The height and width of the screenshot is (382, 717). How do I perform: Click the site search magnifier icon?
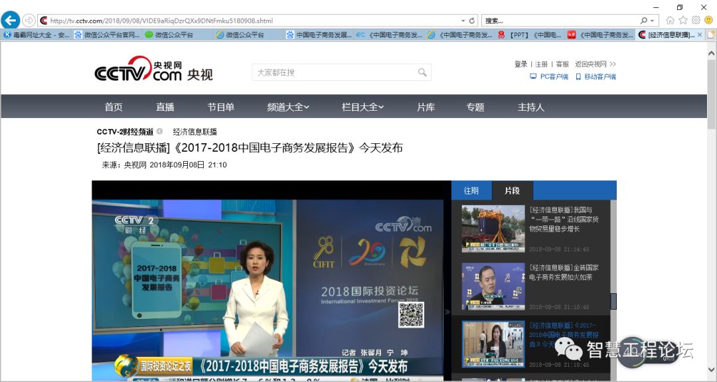click(422, 72)
